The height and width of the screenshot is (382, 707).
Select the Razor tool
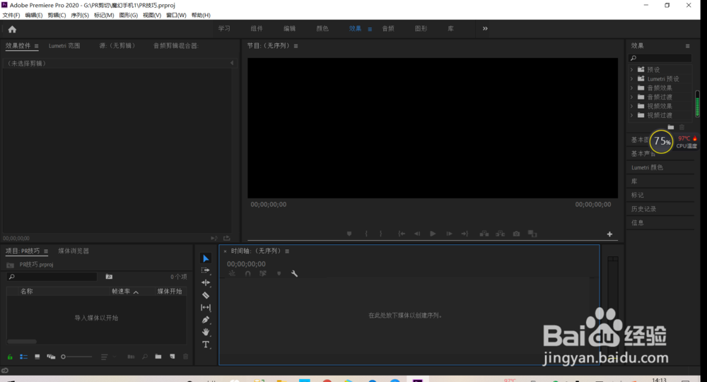pos(206,295)
